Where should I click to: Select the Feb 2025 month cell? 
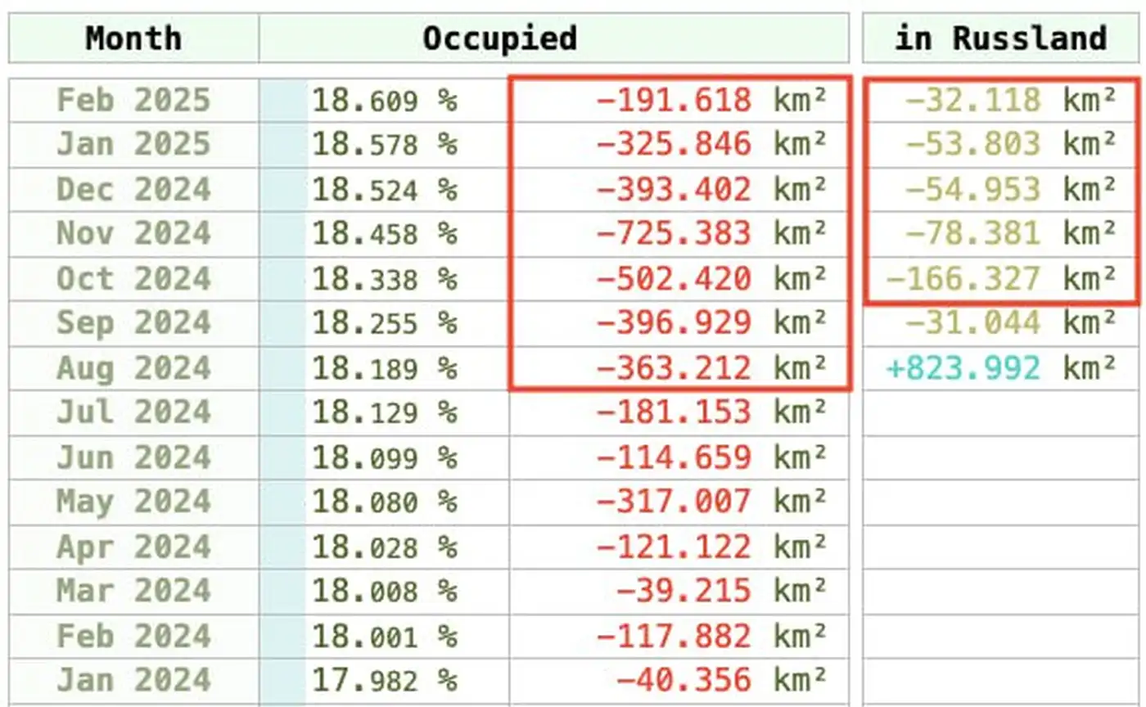pyautogui.click(x=133, y=101)
